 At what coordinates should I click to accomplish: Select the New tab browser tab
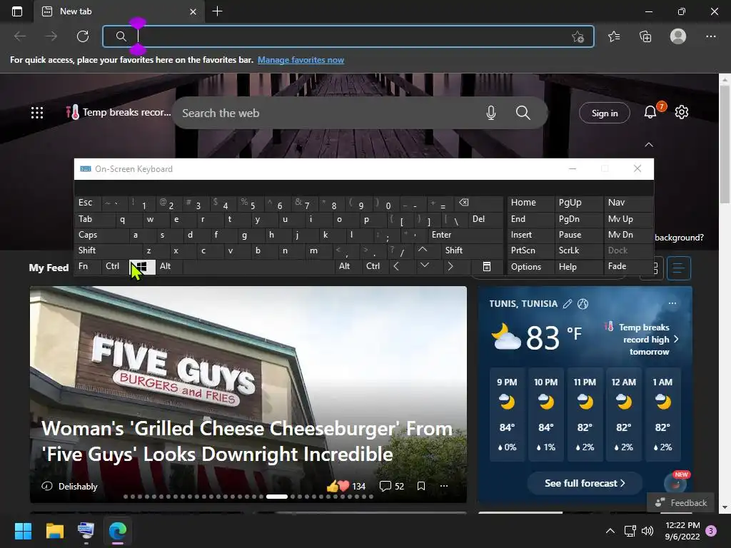119,11
